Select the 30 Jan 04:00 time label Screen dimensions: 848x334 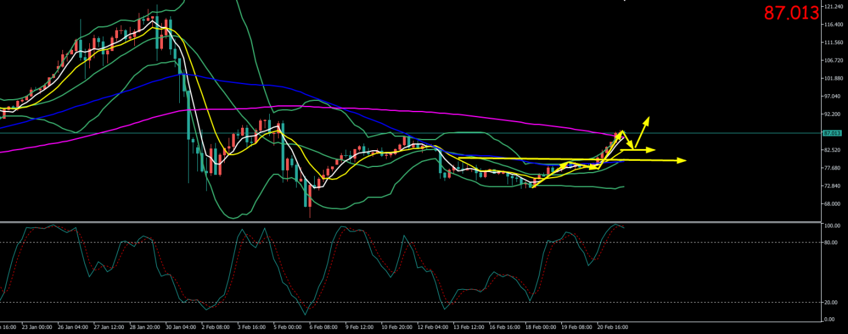coord(180,327)
